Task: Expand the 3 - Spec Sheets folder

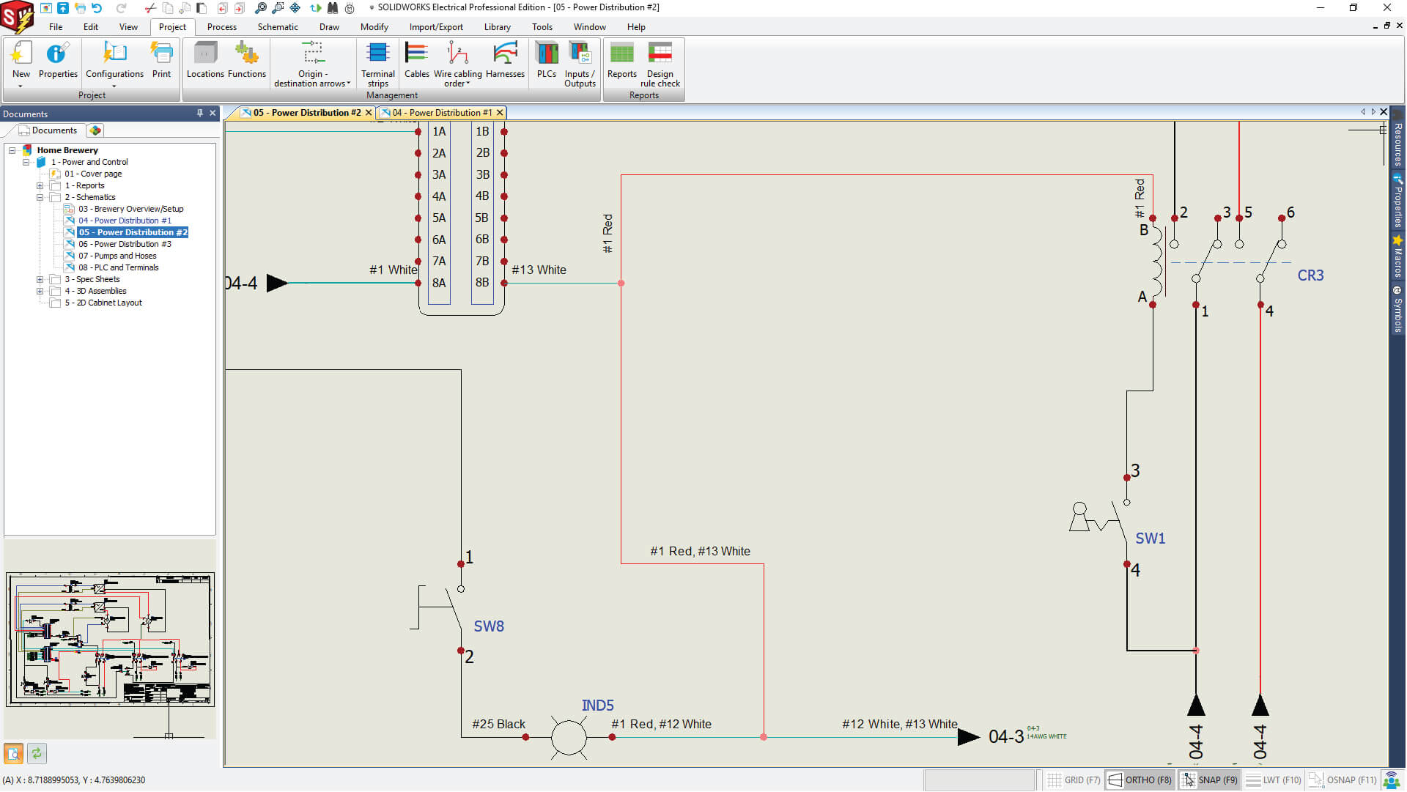Action: click(x=40, y=279)
